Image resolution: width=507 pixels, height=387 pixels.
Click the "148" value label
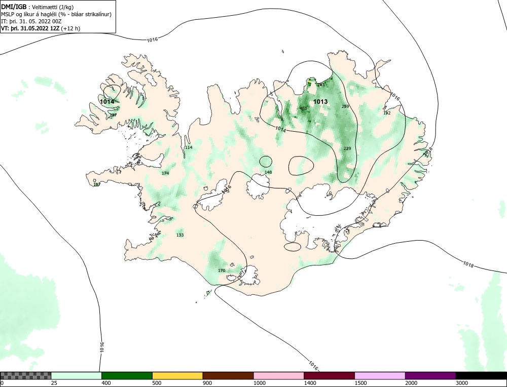pos(268,173)
